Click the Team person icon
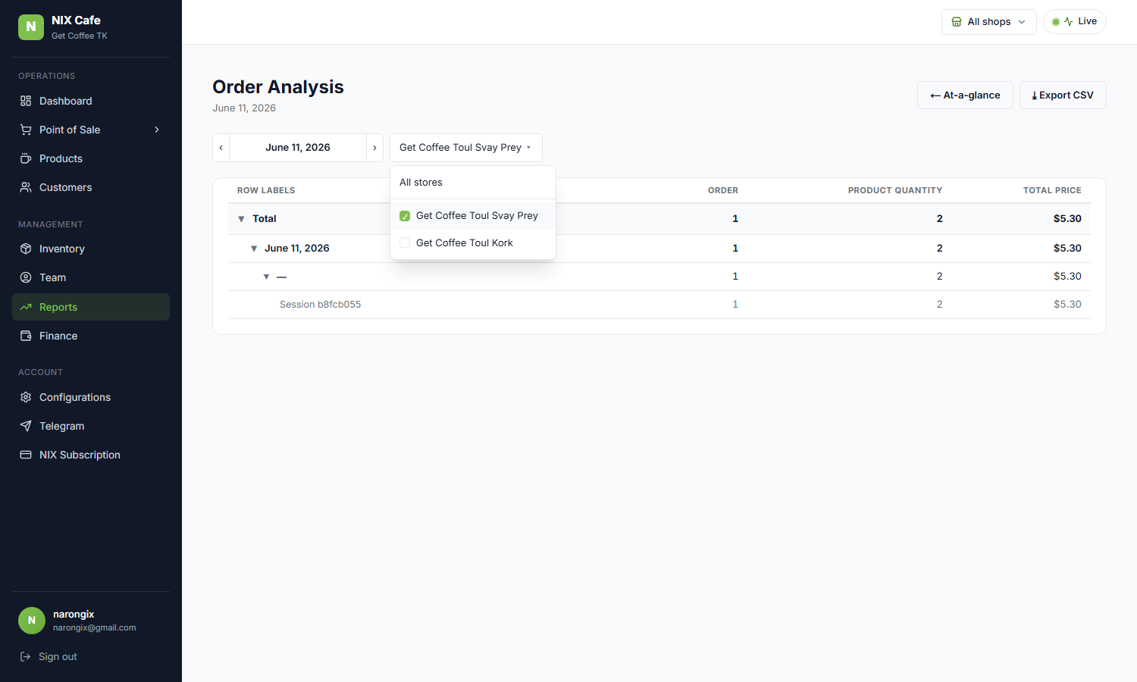 point(26,277)
